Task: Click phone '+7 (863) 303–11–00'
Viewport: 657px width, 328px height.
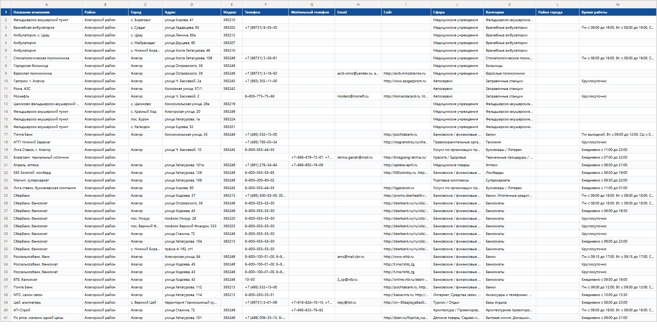Action: click(x=265, y=81)
